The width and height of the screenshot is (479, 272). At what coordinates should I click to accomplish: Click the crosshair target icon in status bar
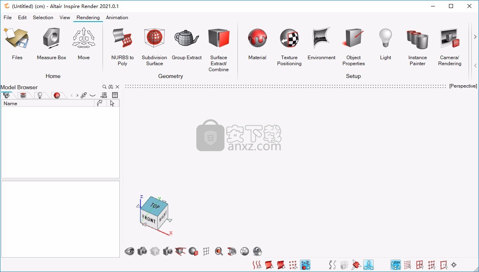click(x=454, y=265)
